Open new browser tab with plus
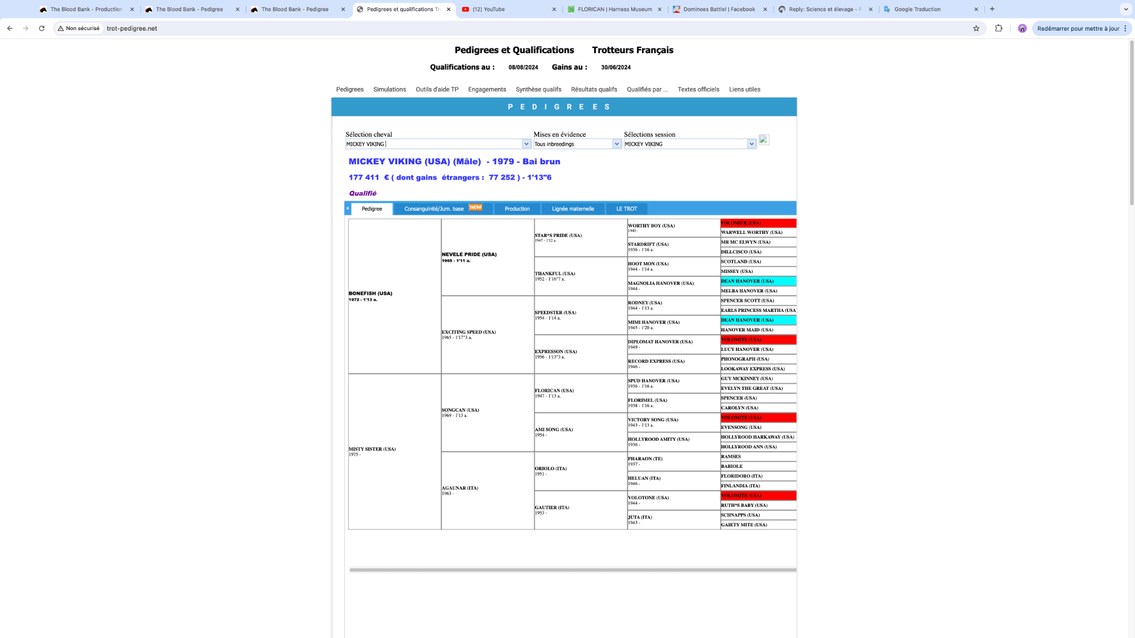The height and width of the screenshot is (638, 1135). (x=992, y=9)
